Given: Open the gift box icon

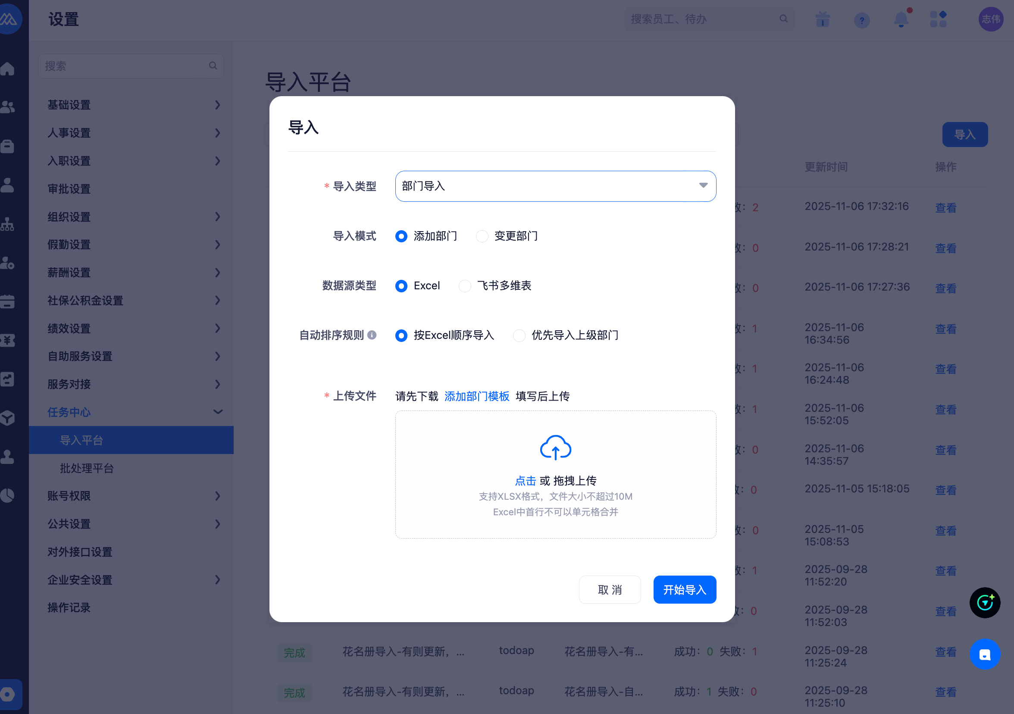Looking at the screenshot, I should (x=822, y=19).
